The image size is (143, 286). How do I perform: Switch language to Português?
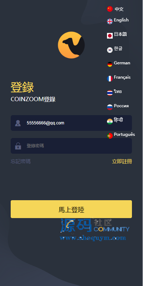(124, 134)
